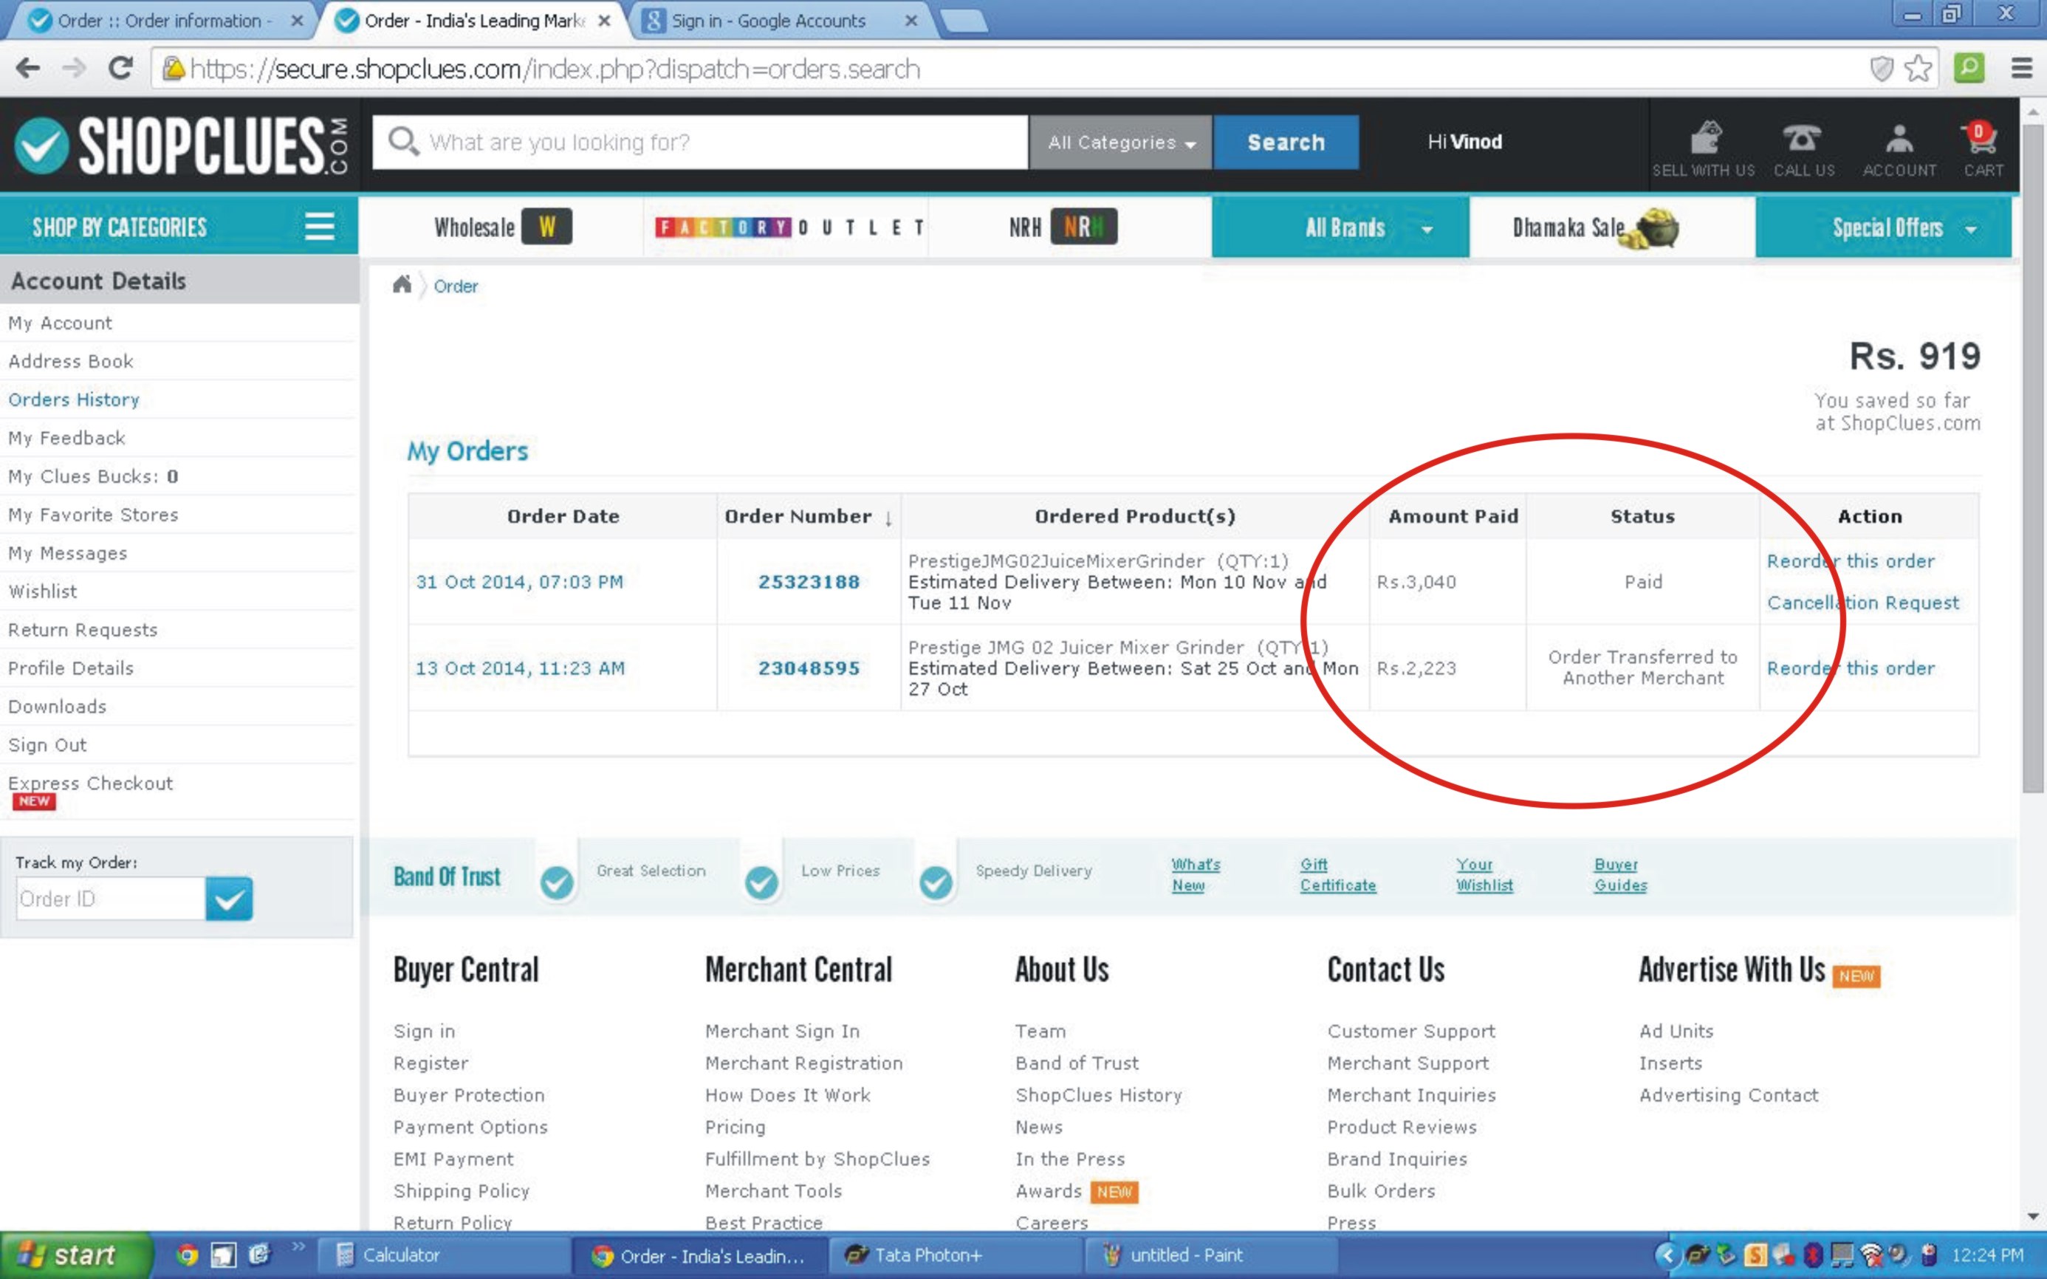Click the shield icon in address bar

click(1881, 69)
